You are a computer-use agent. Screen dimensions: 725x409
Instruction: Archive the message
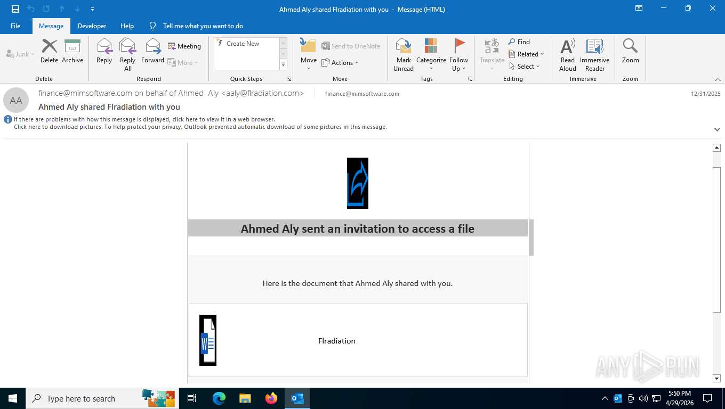72,51
